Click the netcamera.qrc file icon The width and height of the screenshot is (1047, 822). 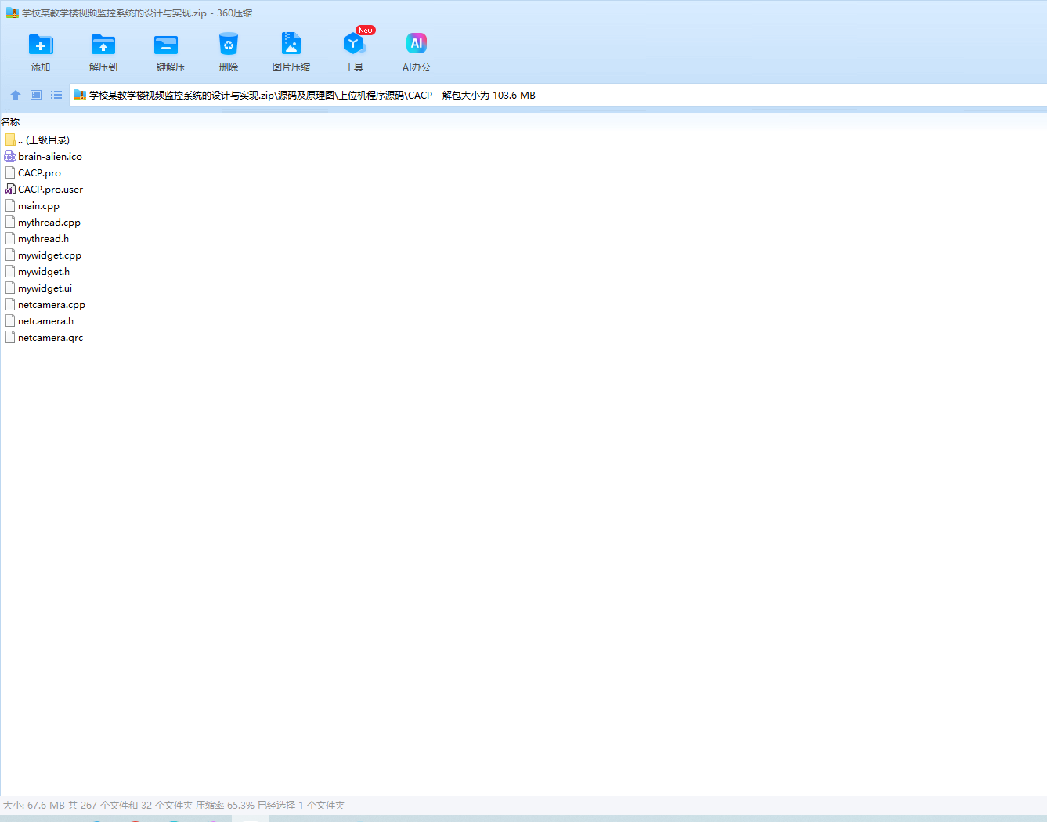[10, 337]
